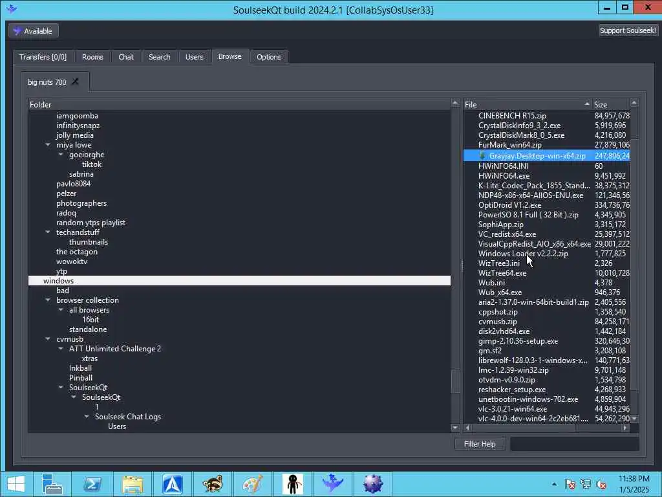
Task: Collapse the all browsers folder
Action: (x=61, y=310)
